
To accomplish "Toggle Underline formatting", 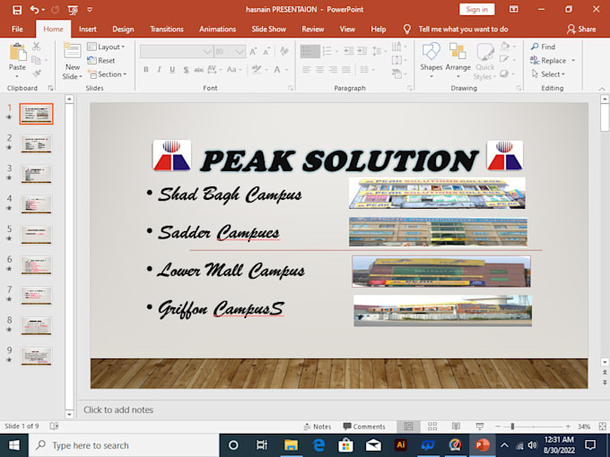I will tap(172, 70).
